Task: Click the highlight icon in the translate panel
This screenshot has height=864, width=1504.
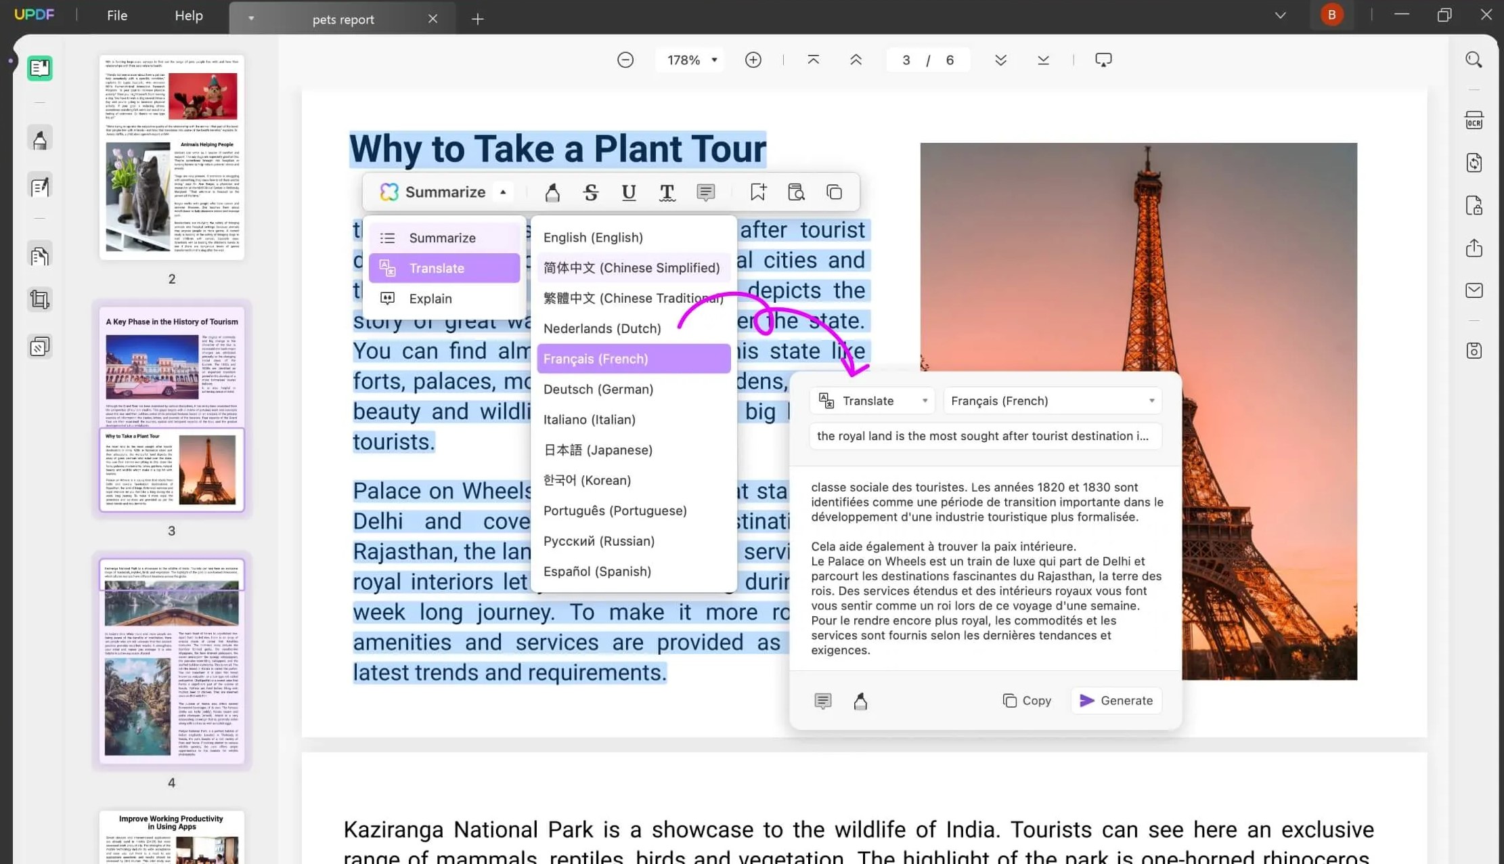Action: [x=860, y=701]
